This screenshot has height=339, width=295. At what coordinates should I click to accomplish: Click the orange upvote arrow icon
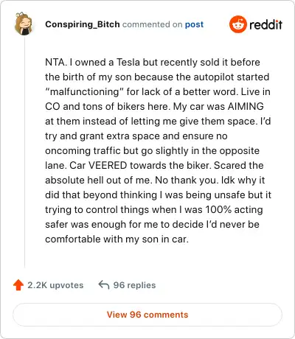[18, 285]
